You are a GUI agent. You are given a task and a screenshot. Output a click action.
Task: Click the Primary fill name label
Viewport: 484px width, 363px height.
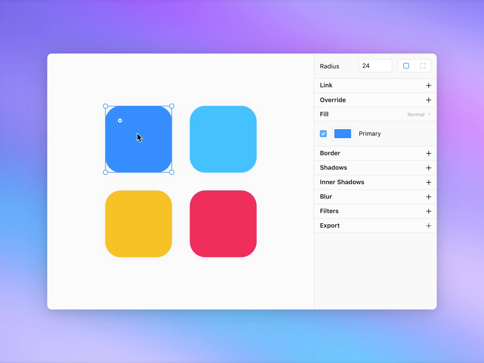(370, 133)
